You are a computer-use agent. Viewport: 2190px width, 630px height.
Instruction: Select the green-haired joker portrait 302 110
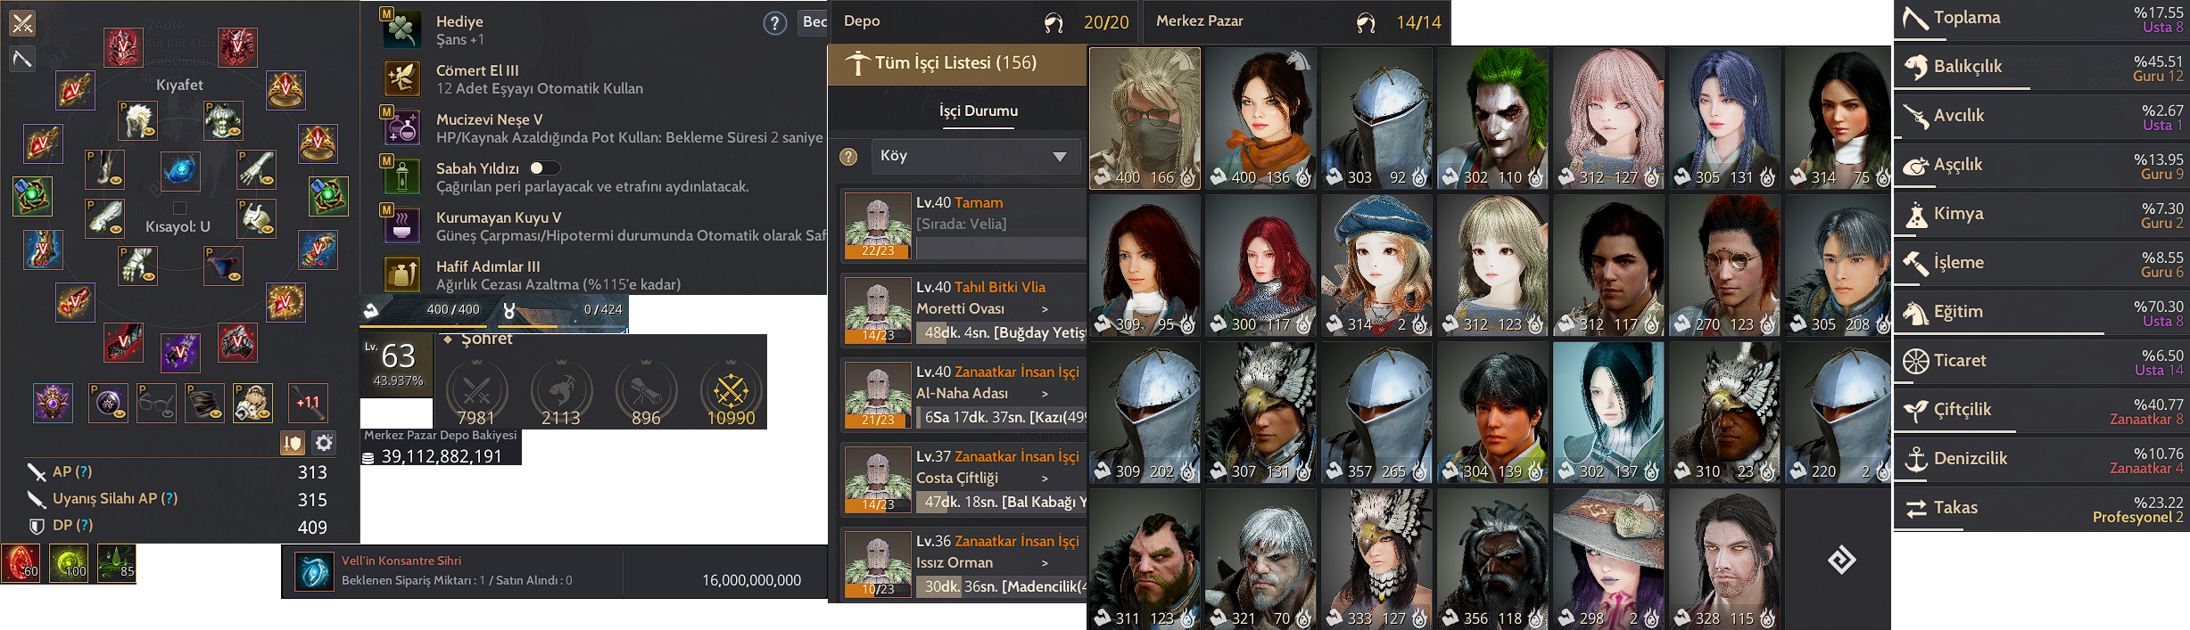(1492, 119)
